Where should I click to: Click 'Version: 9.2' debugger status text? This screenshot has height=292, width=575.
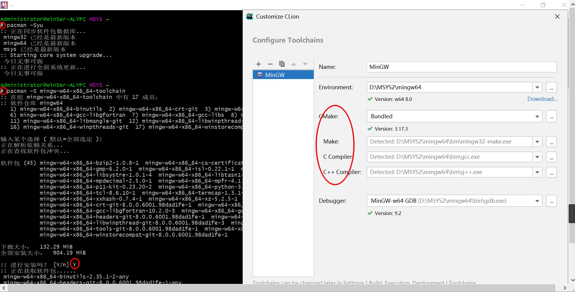[x=388, y=213]
